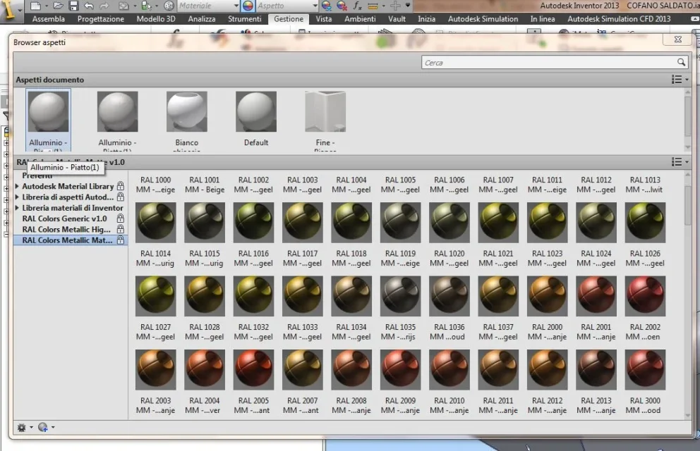The width and height of the screenshot is (700, 451).
Task: Open the Progettazione ribbon tab
Action: click(x=101, y=19)
